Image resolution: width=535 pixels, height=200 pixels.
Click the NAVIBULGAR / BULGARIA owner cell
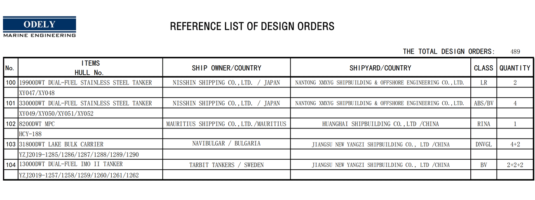pos(226,144)
